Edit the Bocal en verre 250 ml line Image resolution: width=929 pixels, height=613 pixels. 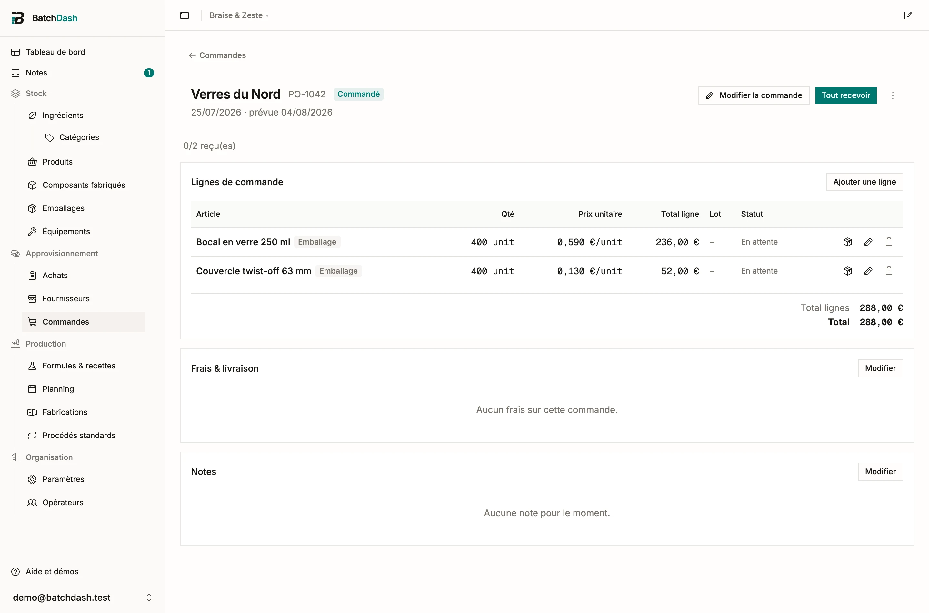(x=868, y=242)
